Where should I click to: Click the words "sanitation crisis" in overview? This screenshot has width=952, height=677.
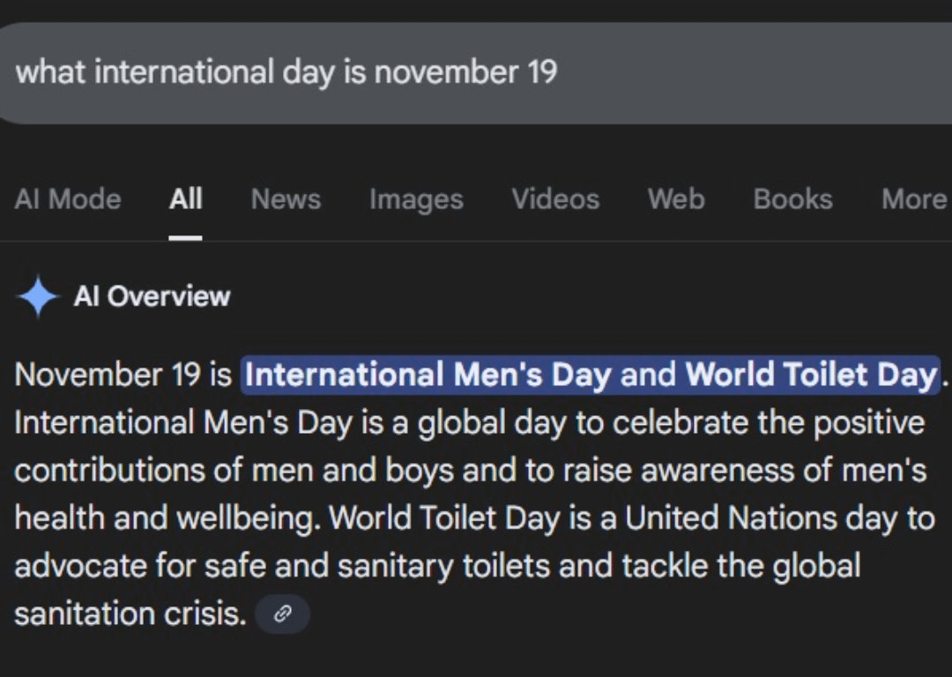[130, 614]
